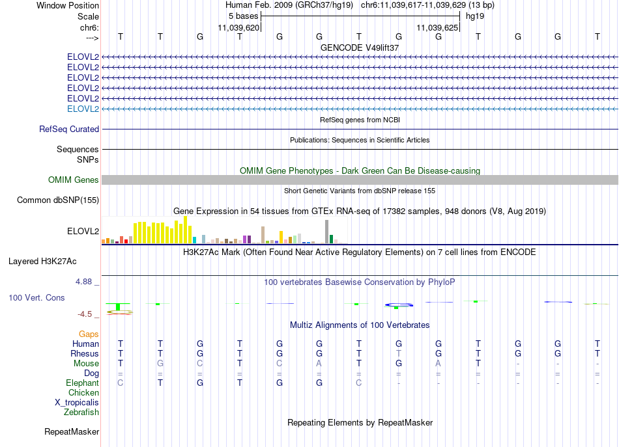Image resolution: width=619 pixels, height=447 pixels.
Task: Click the gray OMIM Genes bar
Action: pos(360,180)
